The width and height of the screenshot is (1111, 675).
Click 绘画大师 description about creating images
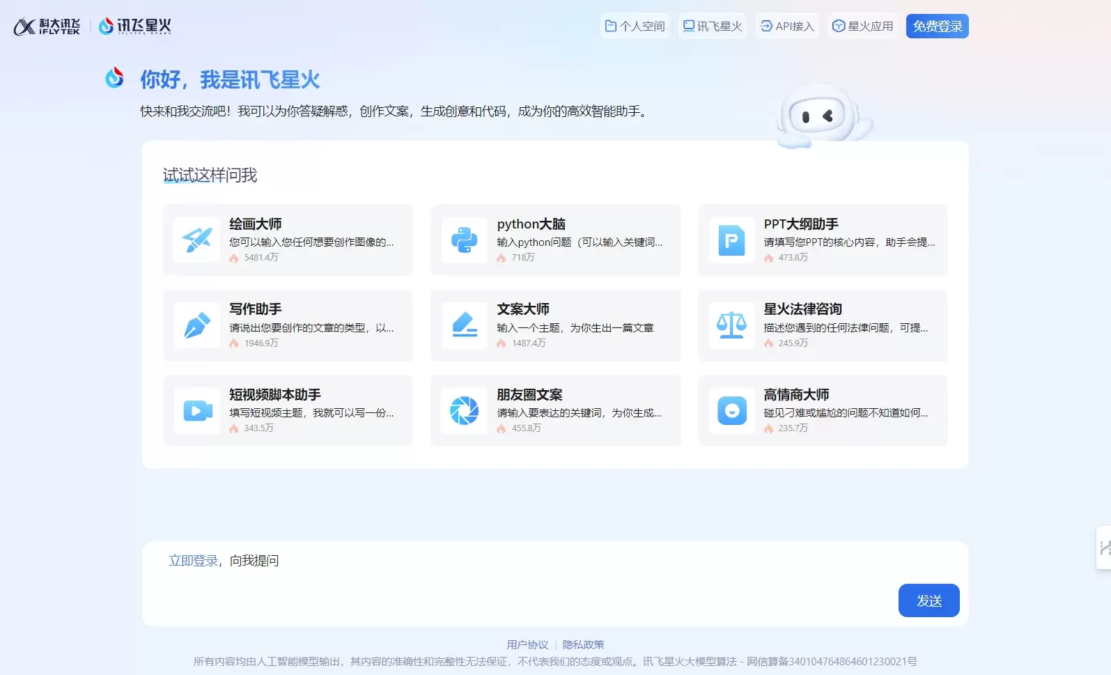311,242
